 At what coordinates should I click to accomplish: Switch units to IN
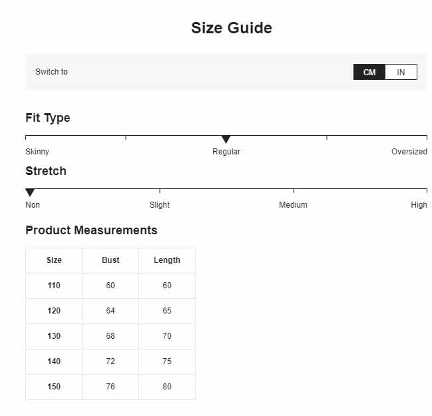coord(401,72)
